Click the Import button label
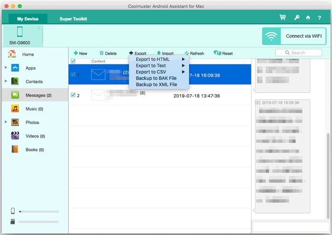Image resolution: width=332 pixels, height=235 pixels. pos(168,54)
